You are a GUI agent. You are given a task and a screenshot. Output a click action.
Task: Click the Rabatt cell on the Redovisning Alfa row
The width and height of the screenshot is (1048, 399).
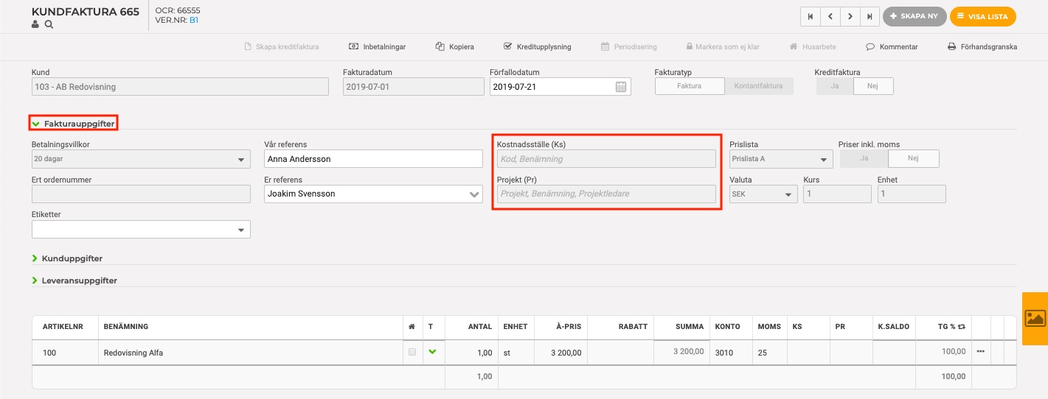coord(620,353)
